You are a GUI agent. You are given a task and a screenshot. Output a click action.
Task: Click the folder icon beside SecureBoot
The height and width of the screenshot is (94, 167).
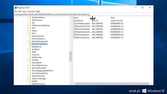(x=30, y=63)
